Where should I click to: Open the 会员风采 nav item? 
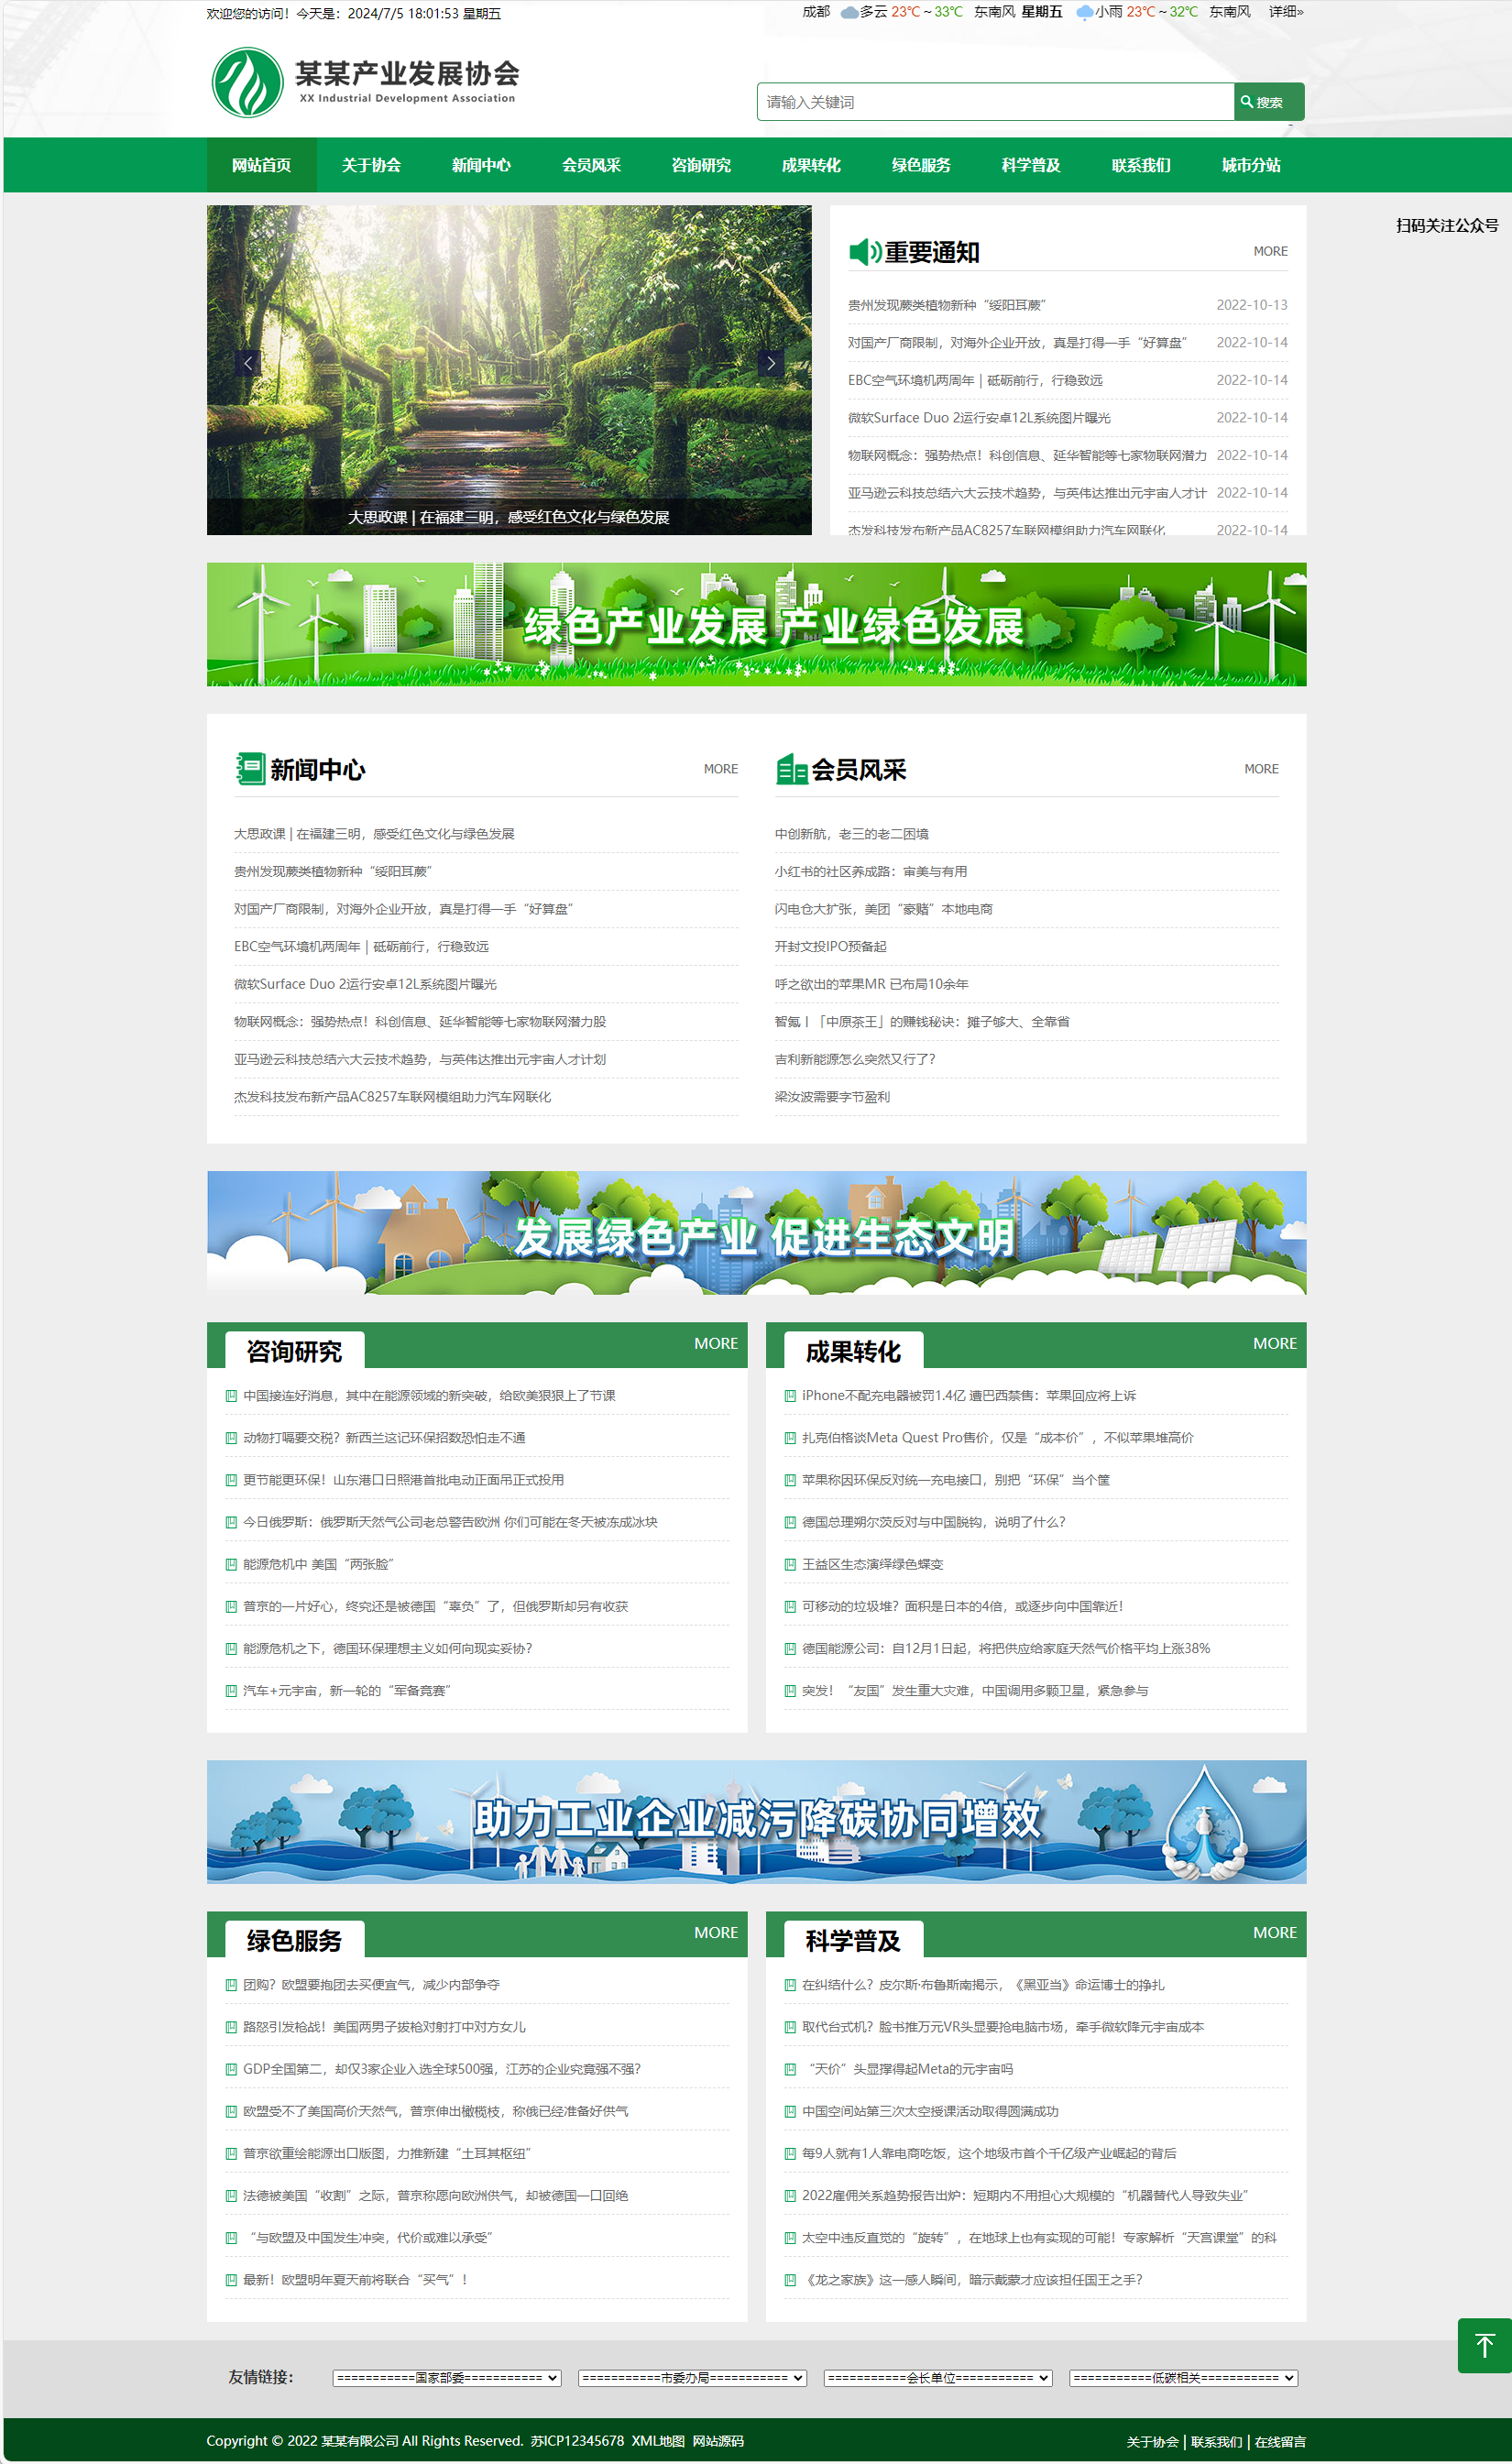pyautogui.click(x=592, y=165)
